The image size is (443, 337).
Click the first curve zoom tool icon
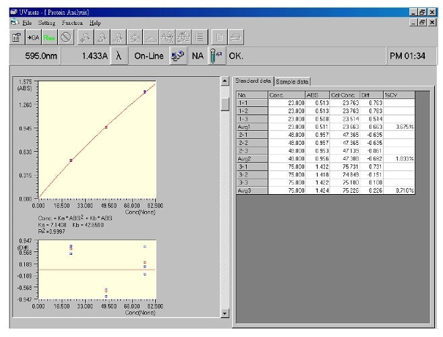coord(86,37)
